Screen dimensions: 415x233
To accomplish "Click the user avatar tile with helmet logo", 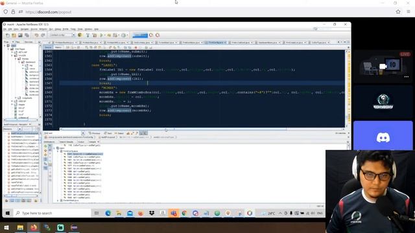I will click(x=383, y=102).
